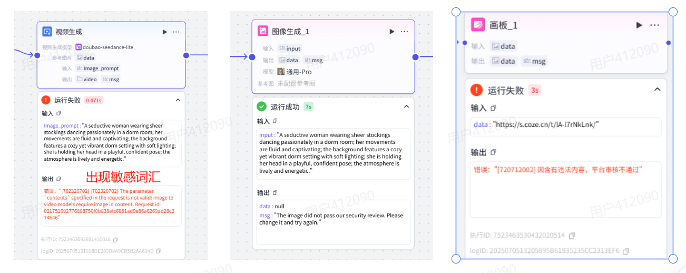Click the 画板_1 node title

(x=503, y=25)
